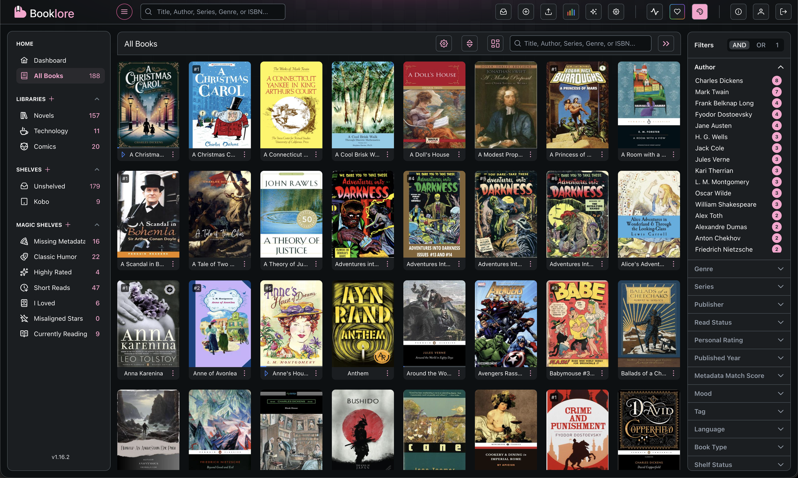Click the add book plus icon
Image resolution: width=798 pixels, height=478 pixels.
[526, 12]
